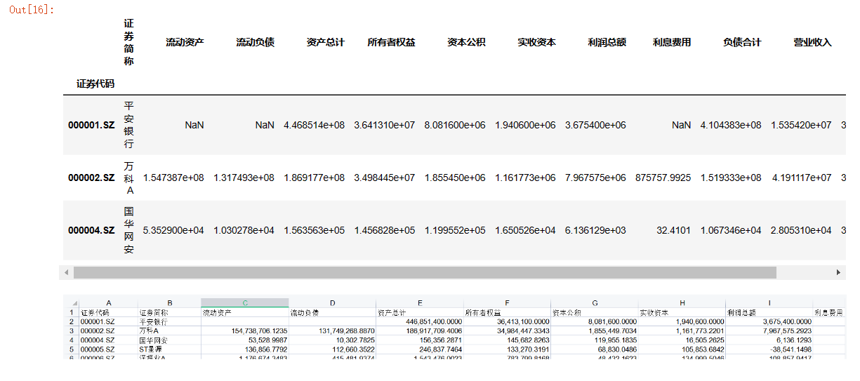Click spreadsheet cell ST星源 in column B
Image resolution: width=860 pixels, height=381 pixels.
[169, 349]
